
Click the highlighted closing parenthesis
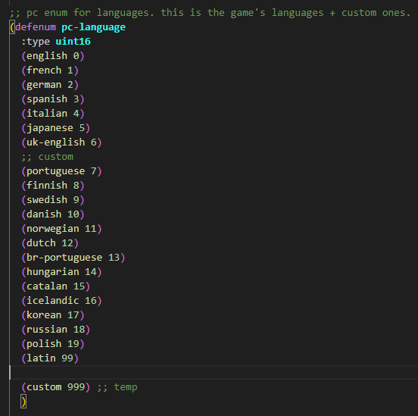point(23,402)
